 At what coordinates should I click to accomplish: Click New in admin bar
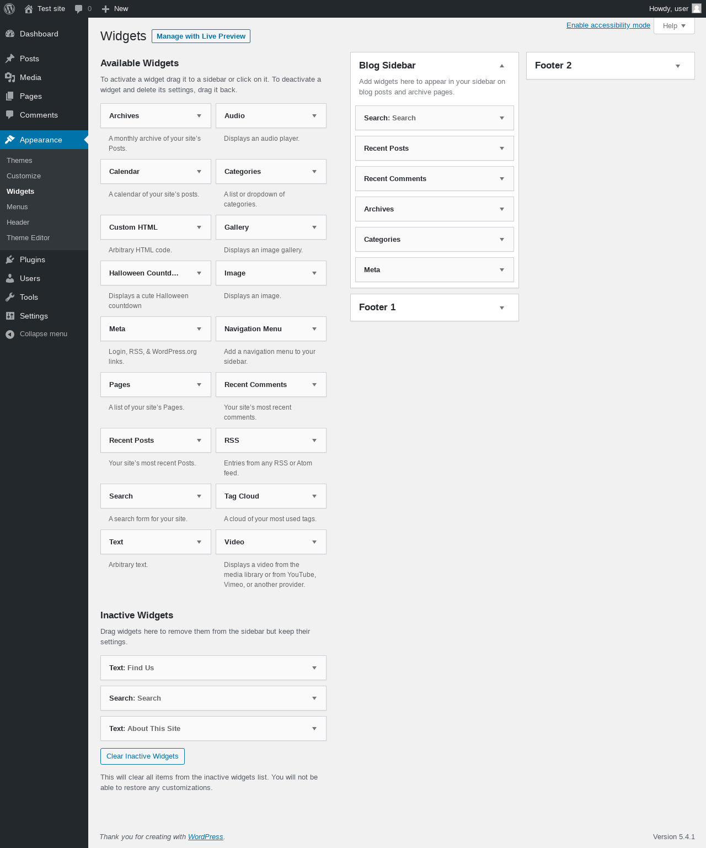[x=115, y=9]
